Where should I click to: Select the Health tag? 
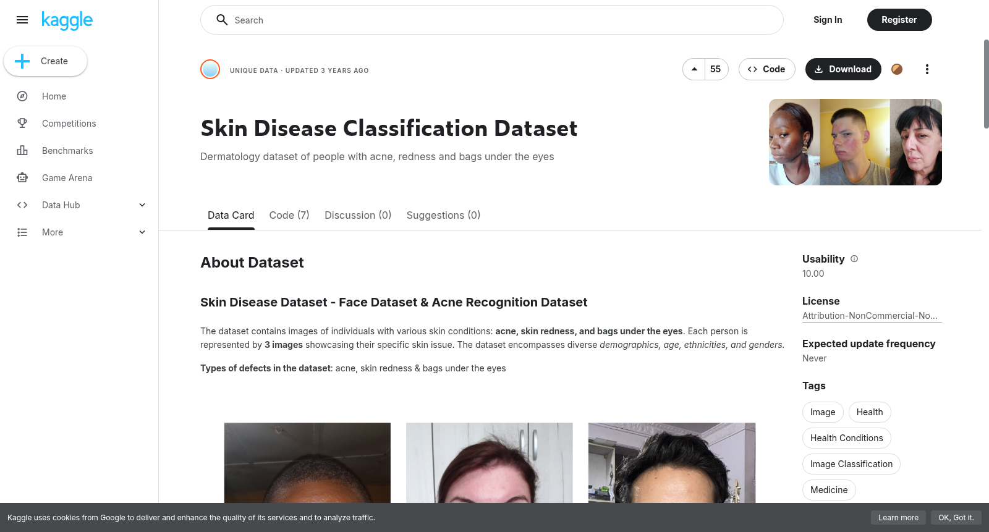(870, 412)
